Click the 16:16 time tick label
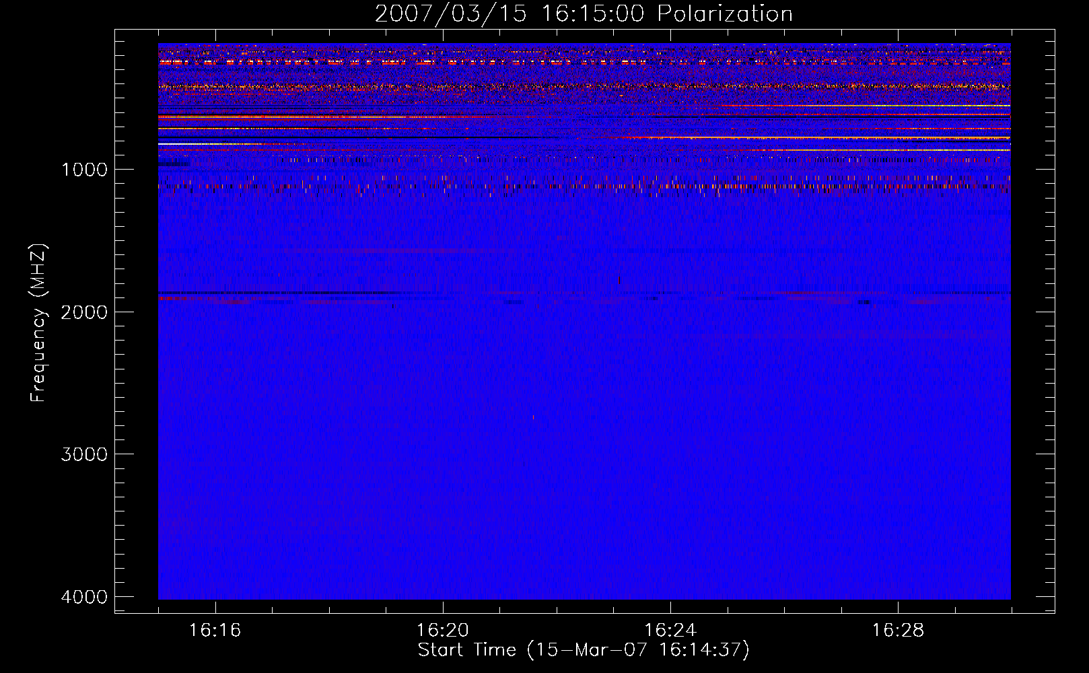Viewport: 1089px width, 673px height. (x=215, y=631)
